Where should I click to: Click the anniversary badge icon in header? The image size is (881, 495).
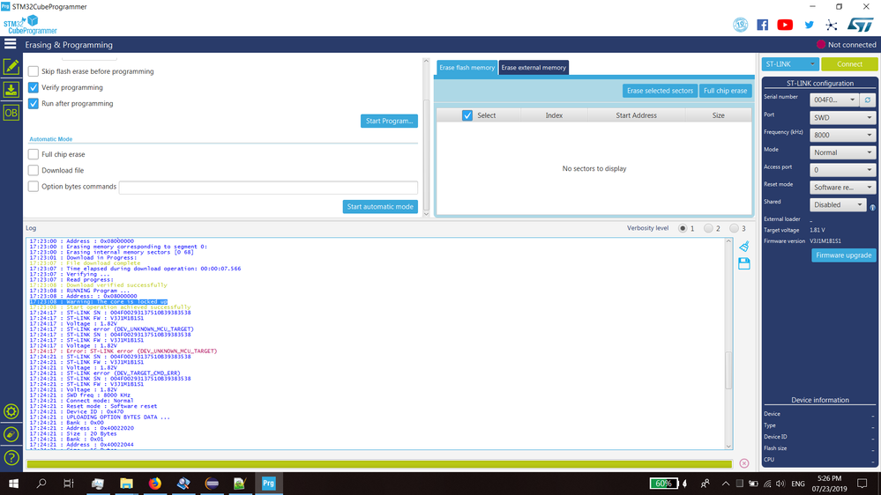741,25
